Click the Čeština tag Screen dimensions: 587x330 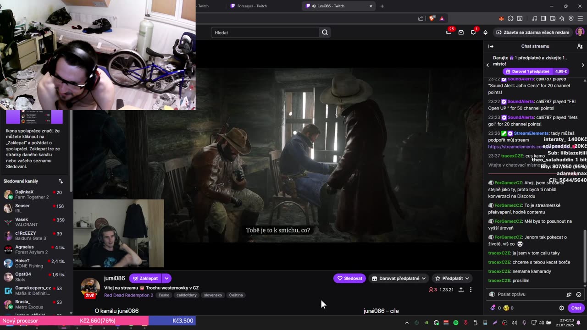[x=236, y=295]
